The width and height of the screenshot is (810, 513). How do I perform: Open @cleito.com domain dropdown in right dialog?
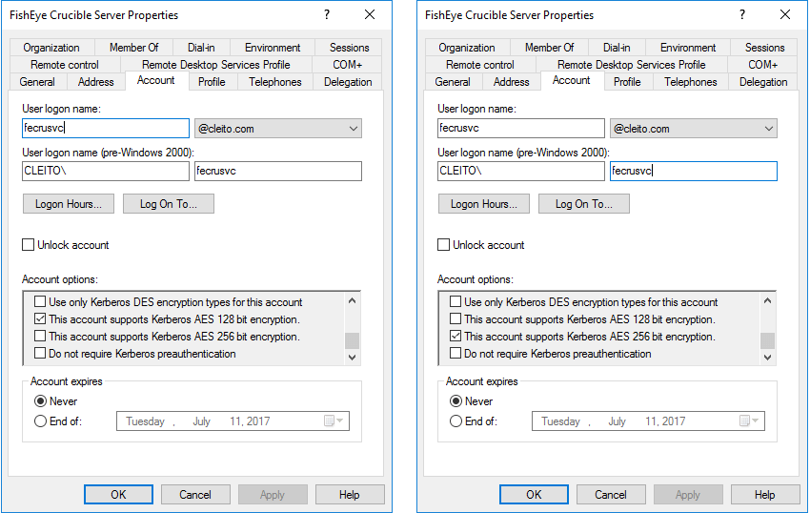[x=693, y=129]
